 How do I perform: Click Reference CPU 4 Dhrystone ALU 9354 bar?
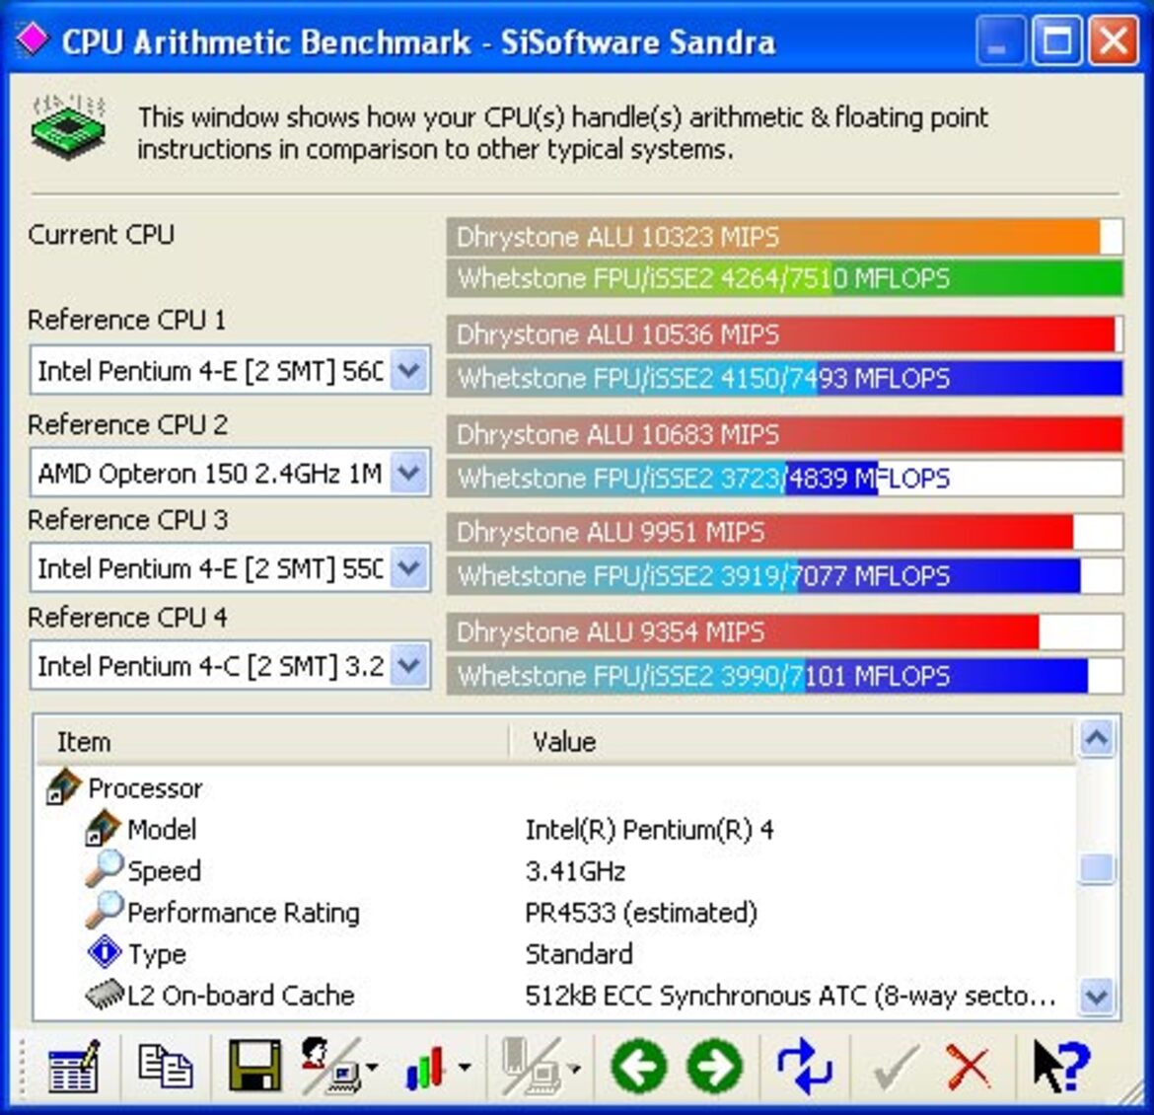click(784, 632)
